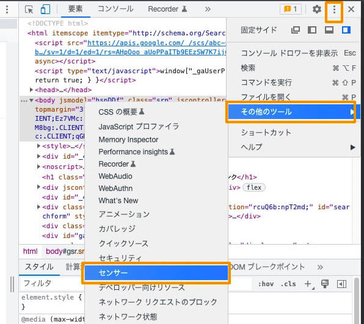
Task: Switch to the スタイル tab
Action: tap(39, 267)
